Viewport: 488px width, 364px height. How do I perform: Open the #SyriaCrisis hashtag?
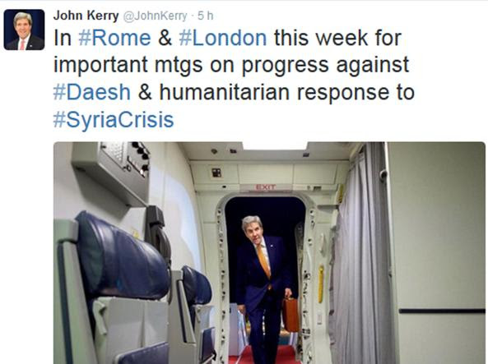pos(114,120)
